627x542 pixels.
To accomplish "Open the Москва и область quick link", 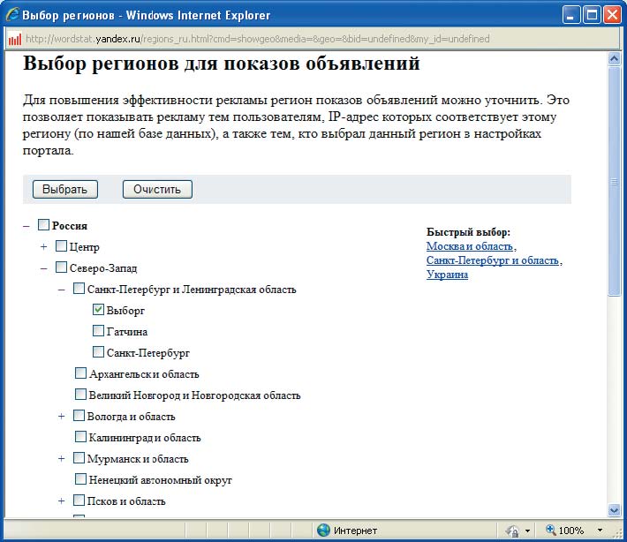I will 469,246.
